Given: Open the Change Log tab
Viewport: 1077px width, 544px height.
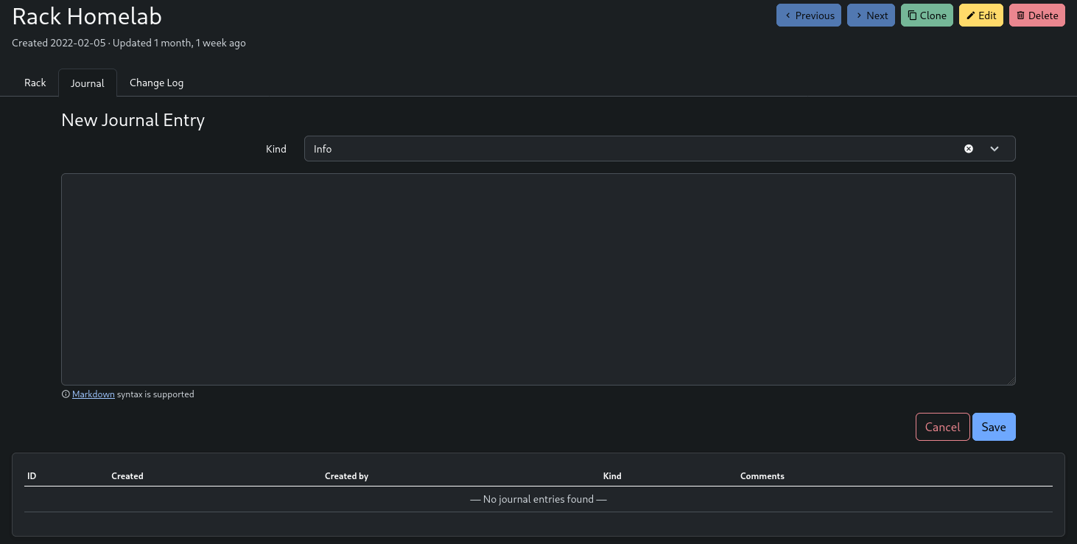Looking at the screenshot, I should tap(156, 83).
